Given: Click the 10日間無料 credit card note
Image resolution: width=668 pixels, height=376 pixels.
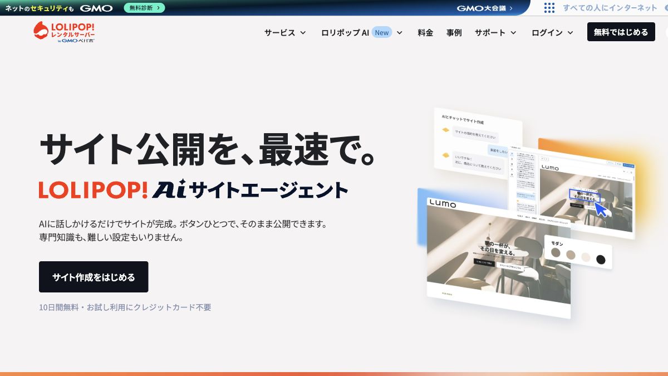Looking at the screenshot, I should [125, 307].
